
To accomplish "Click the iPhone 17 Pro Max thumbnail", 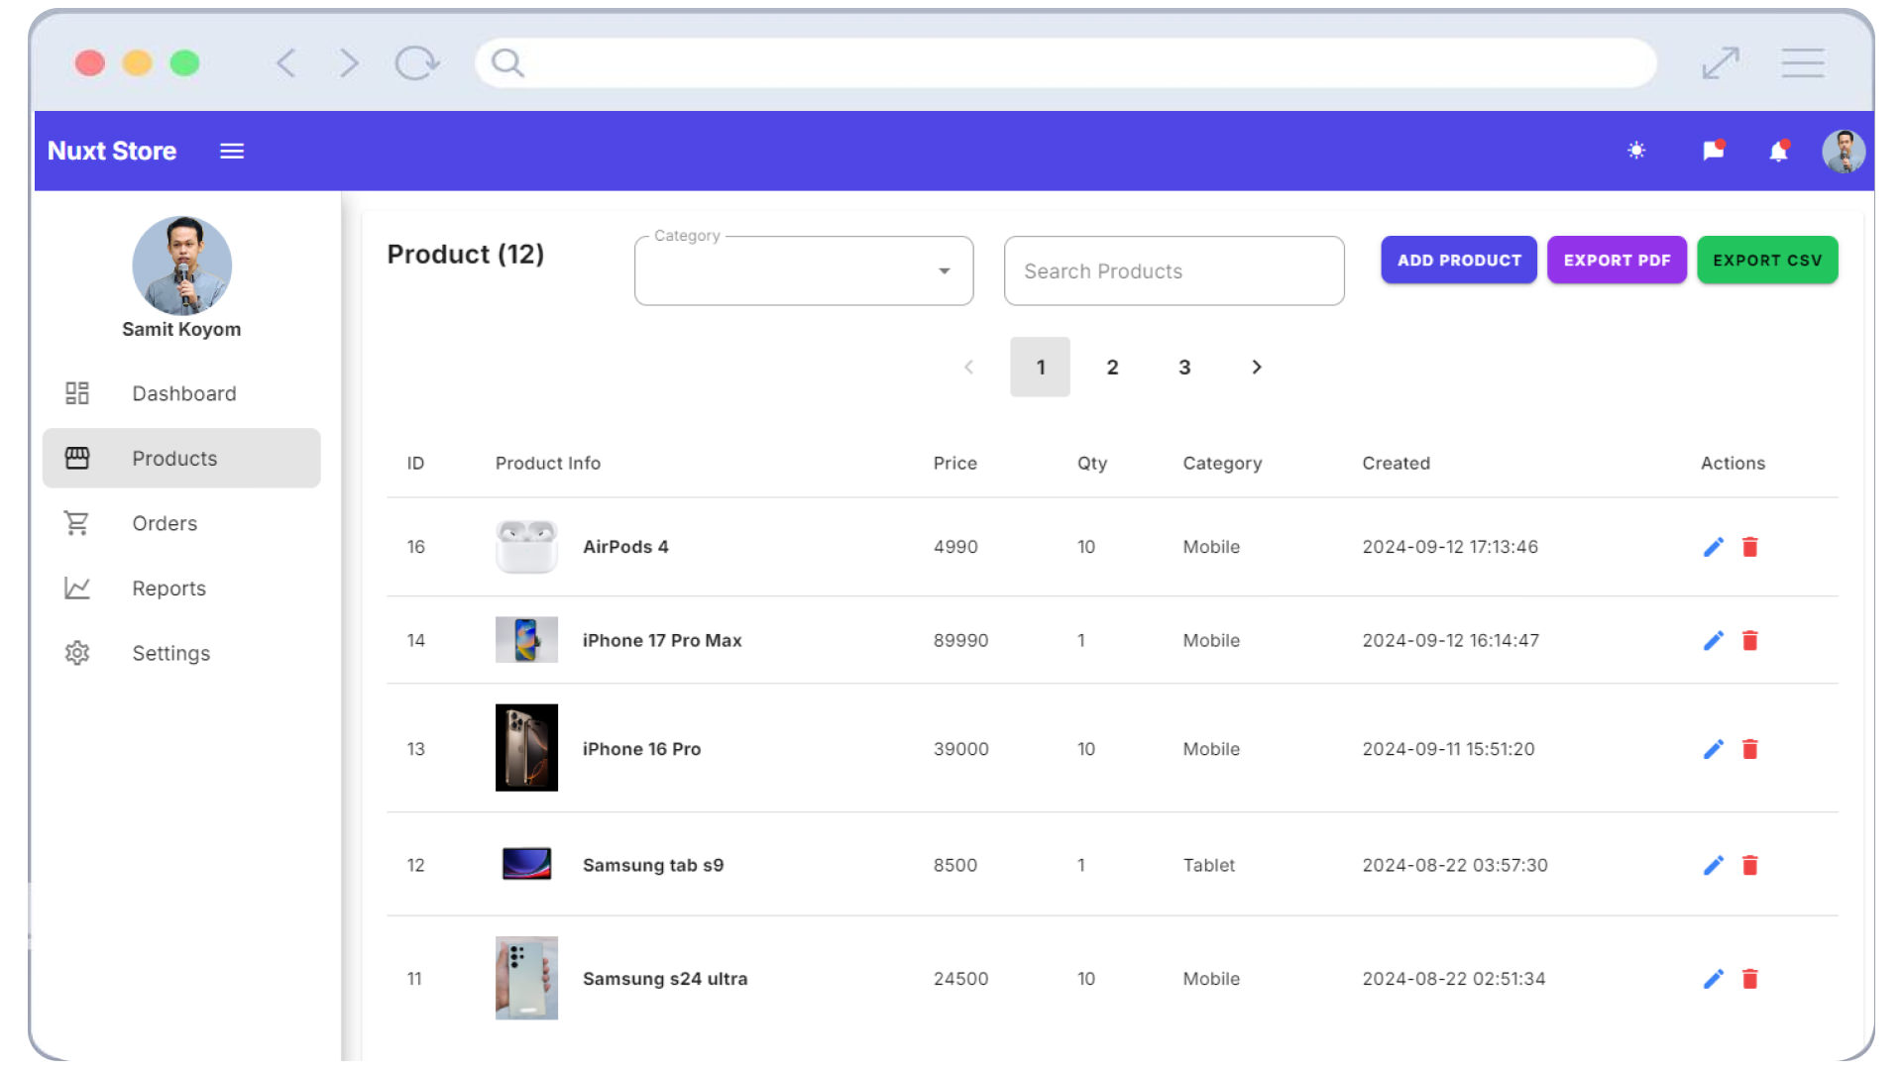I will tap(526, 640).
